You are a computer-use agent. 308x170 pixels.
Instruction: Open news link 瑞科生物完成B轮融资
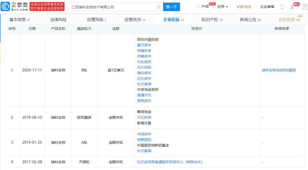pos(279,70)
